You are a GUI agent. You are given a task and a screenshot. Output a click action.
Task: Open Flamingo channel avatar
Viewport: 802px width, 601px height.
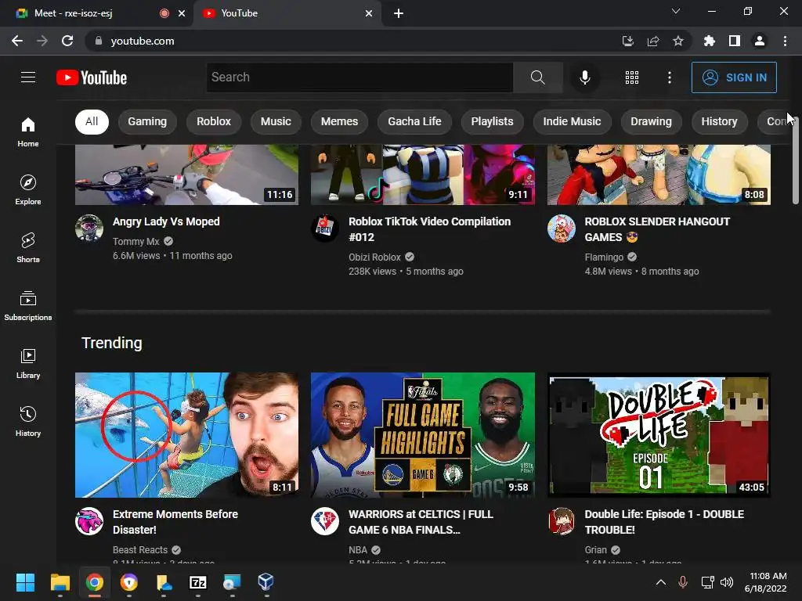(561, 228)
